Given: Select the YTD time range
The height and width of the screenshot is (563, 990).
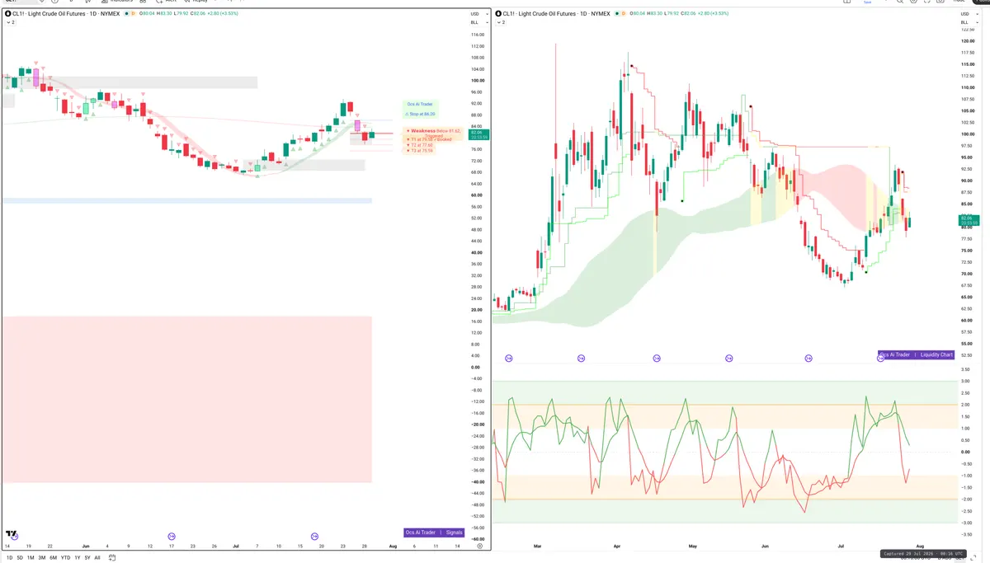Looking at the screenshot, I should click(65, 557).
